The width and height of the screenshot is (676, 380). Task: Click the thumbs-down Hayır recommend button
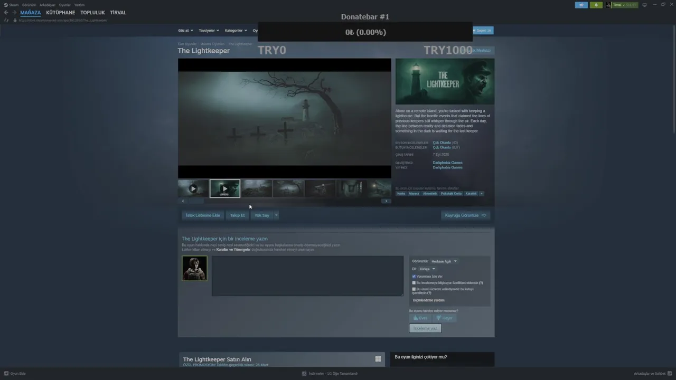tap(444, 318)
